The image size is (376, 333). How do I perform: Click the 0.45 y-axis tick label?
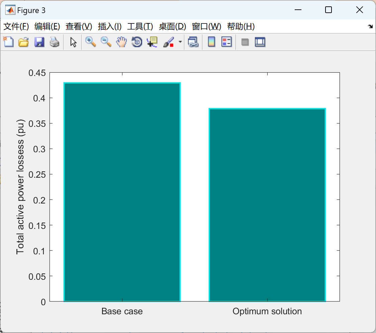[x=37, y=73]
